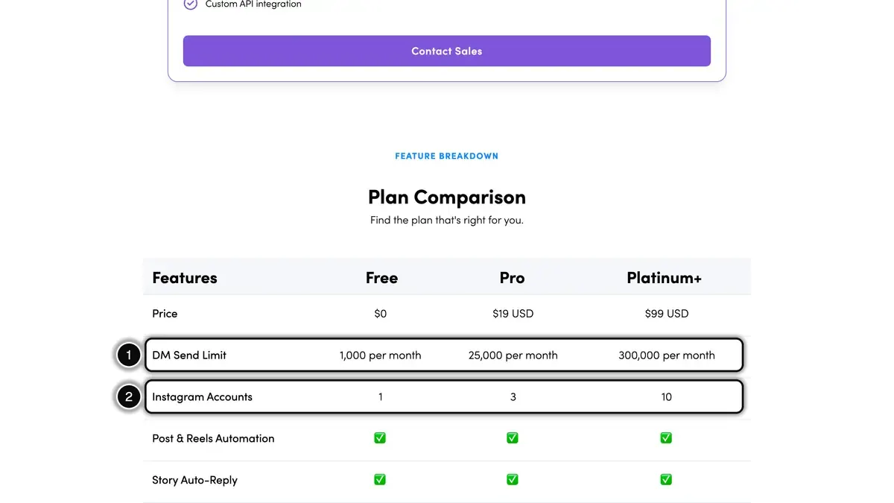Click Post & Reels Automation checkmark under Pro
This screenshot has height=503, width=894.
coord(513,438)
